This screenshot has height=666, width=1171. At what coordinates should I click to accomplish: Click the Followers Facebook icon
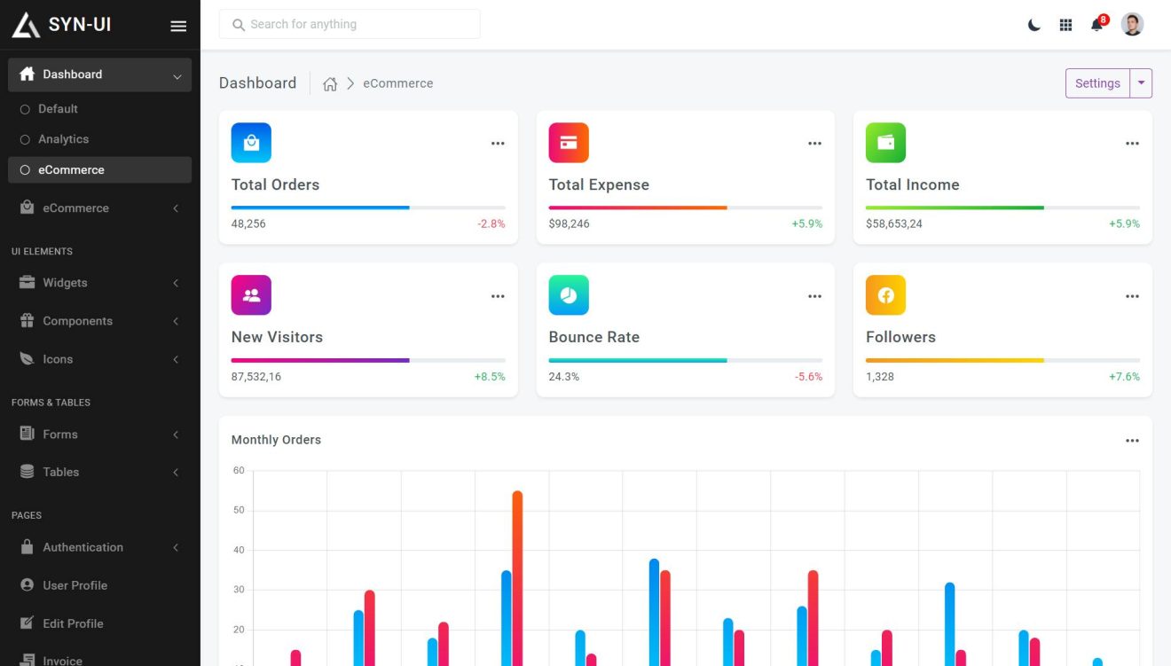pyautogui.click(x=885, y=294)
